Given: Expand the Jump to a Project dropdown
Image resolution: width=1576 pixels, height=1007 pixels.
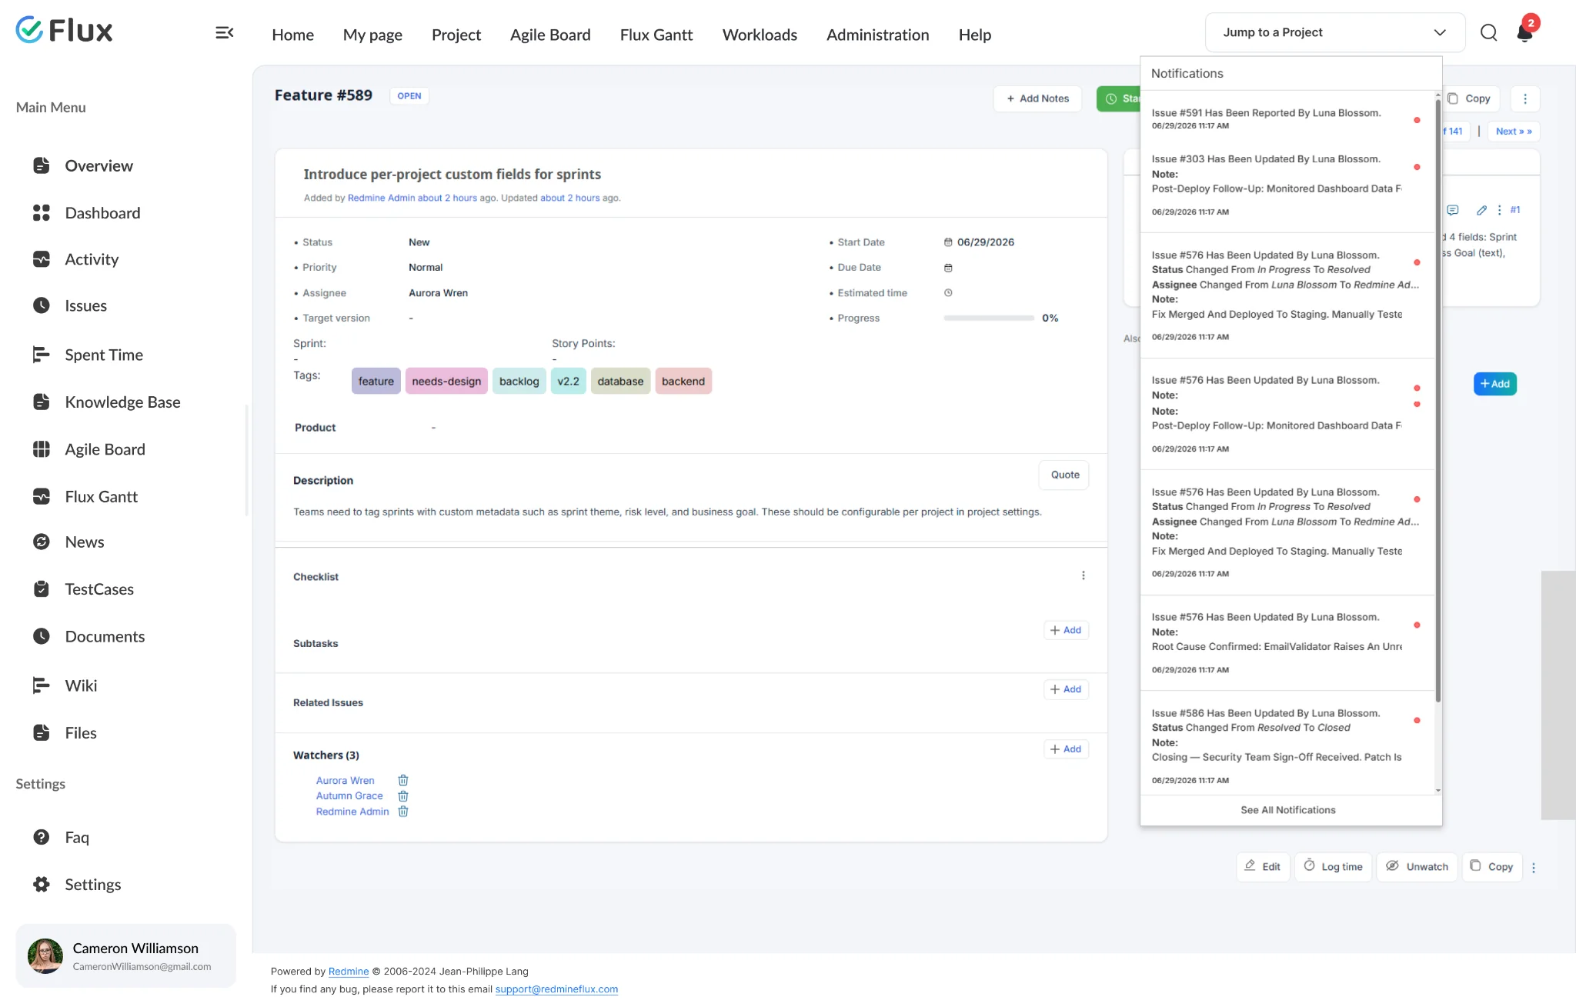Looking at the screenshot, I should tap(1335, 32).
